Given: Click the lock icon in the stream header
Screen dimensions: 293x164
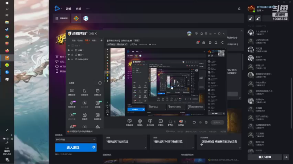Looking at the screenshot, I should [204, 43].
